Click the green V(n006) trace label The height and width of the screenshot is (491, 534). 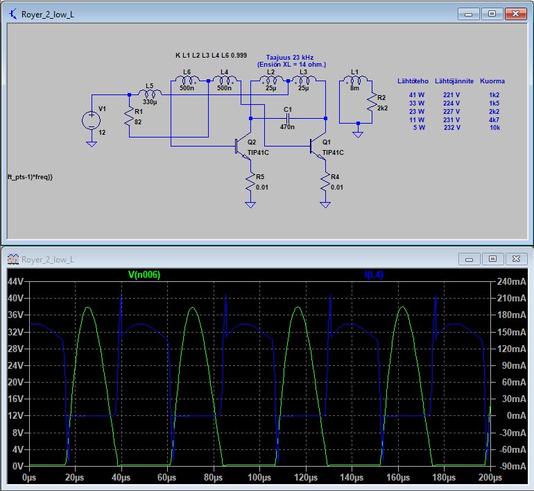(144, 274)
